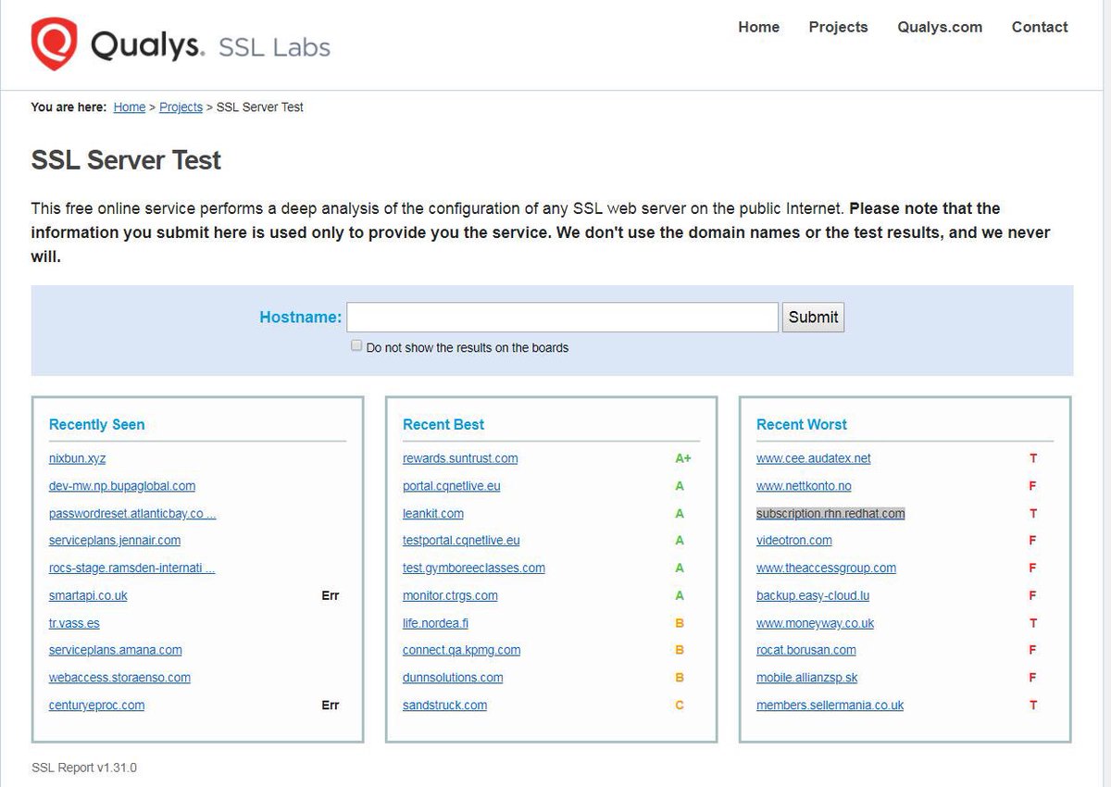Open sandstruck.com link

(x=444, y=706)
